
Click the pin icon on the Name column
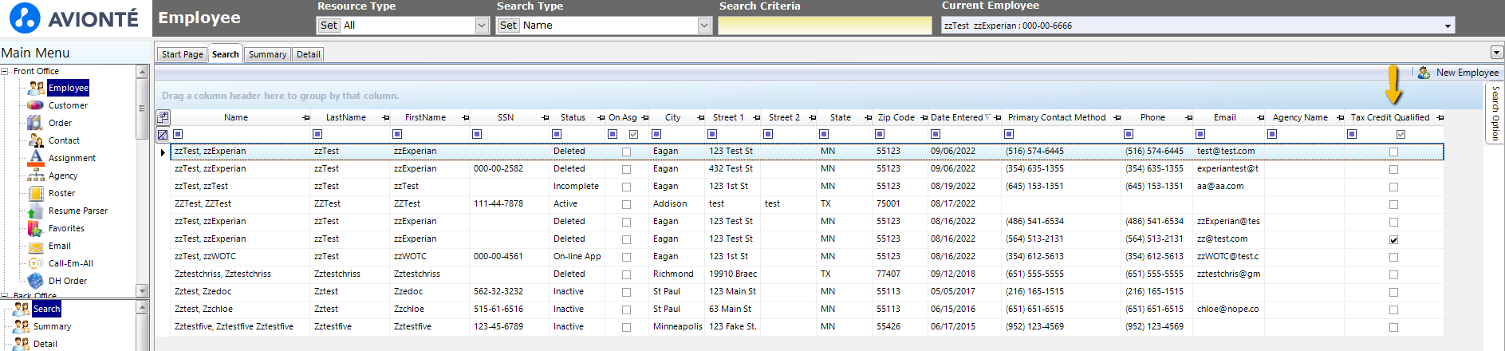pyautogui.click(x=306, y=118)
